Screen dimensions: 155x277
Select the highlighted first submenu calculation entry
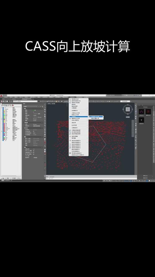96,117
